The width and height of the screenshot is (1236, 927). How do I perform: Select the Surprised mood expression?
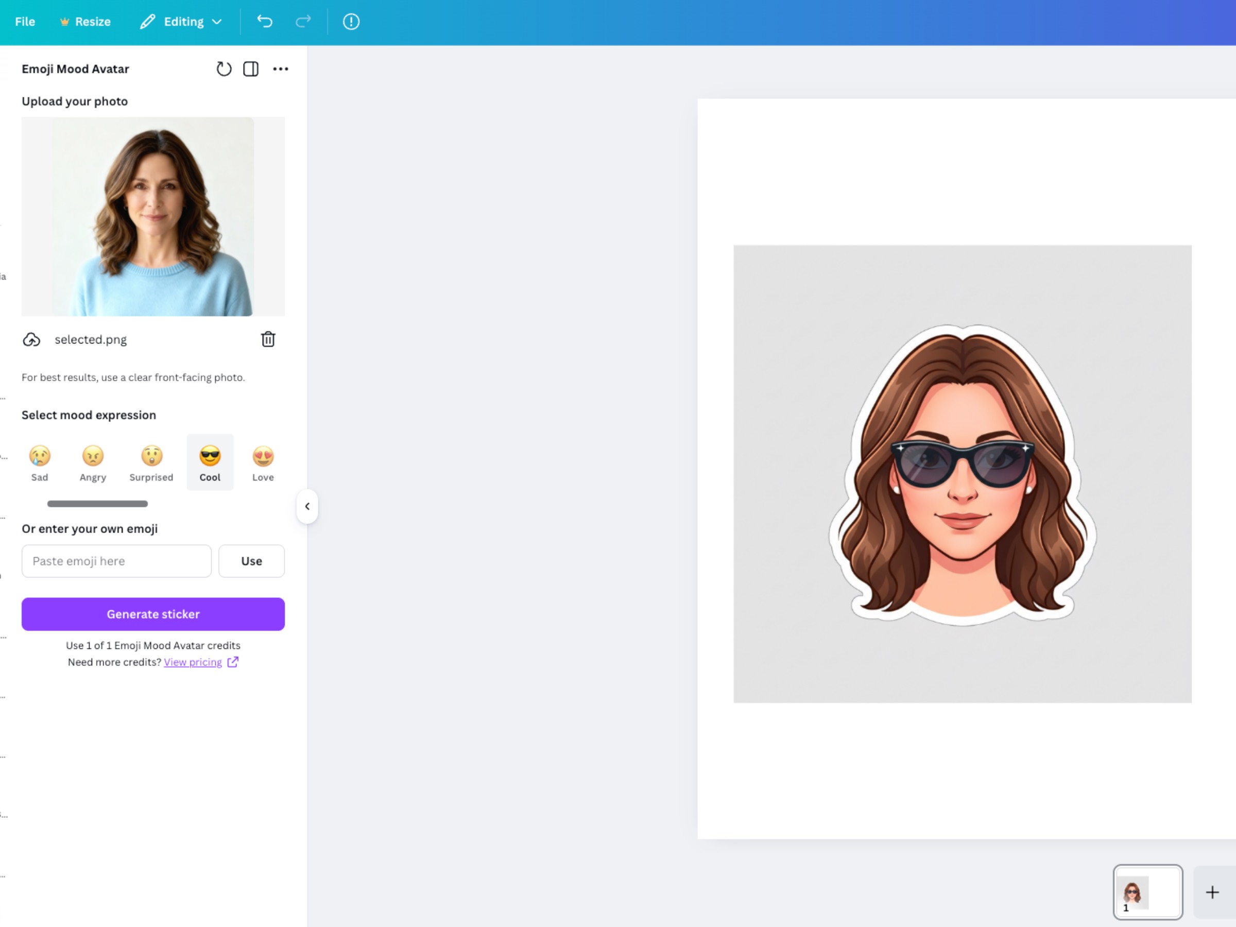[x=151, y=463]
